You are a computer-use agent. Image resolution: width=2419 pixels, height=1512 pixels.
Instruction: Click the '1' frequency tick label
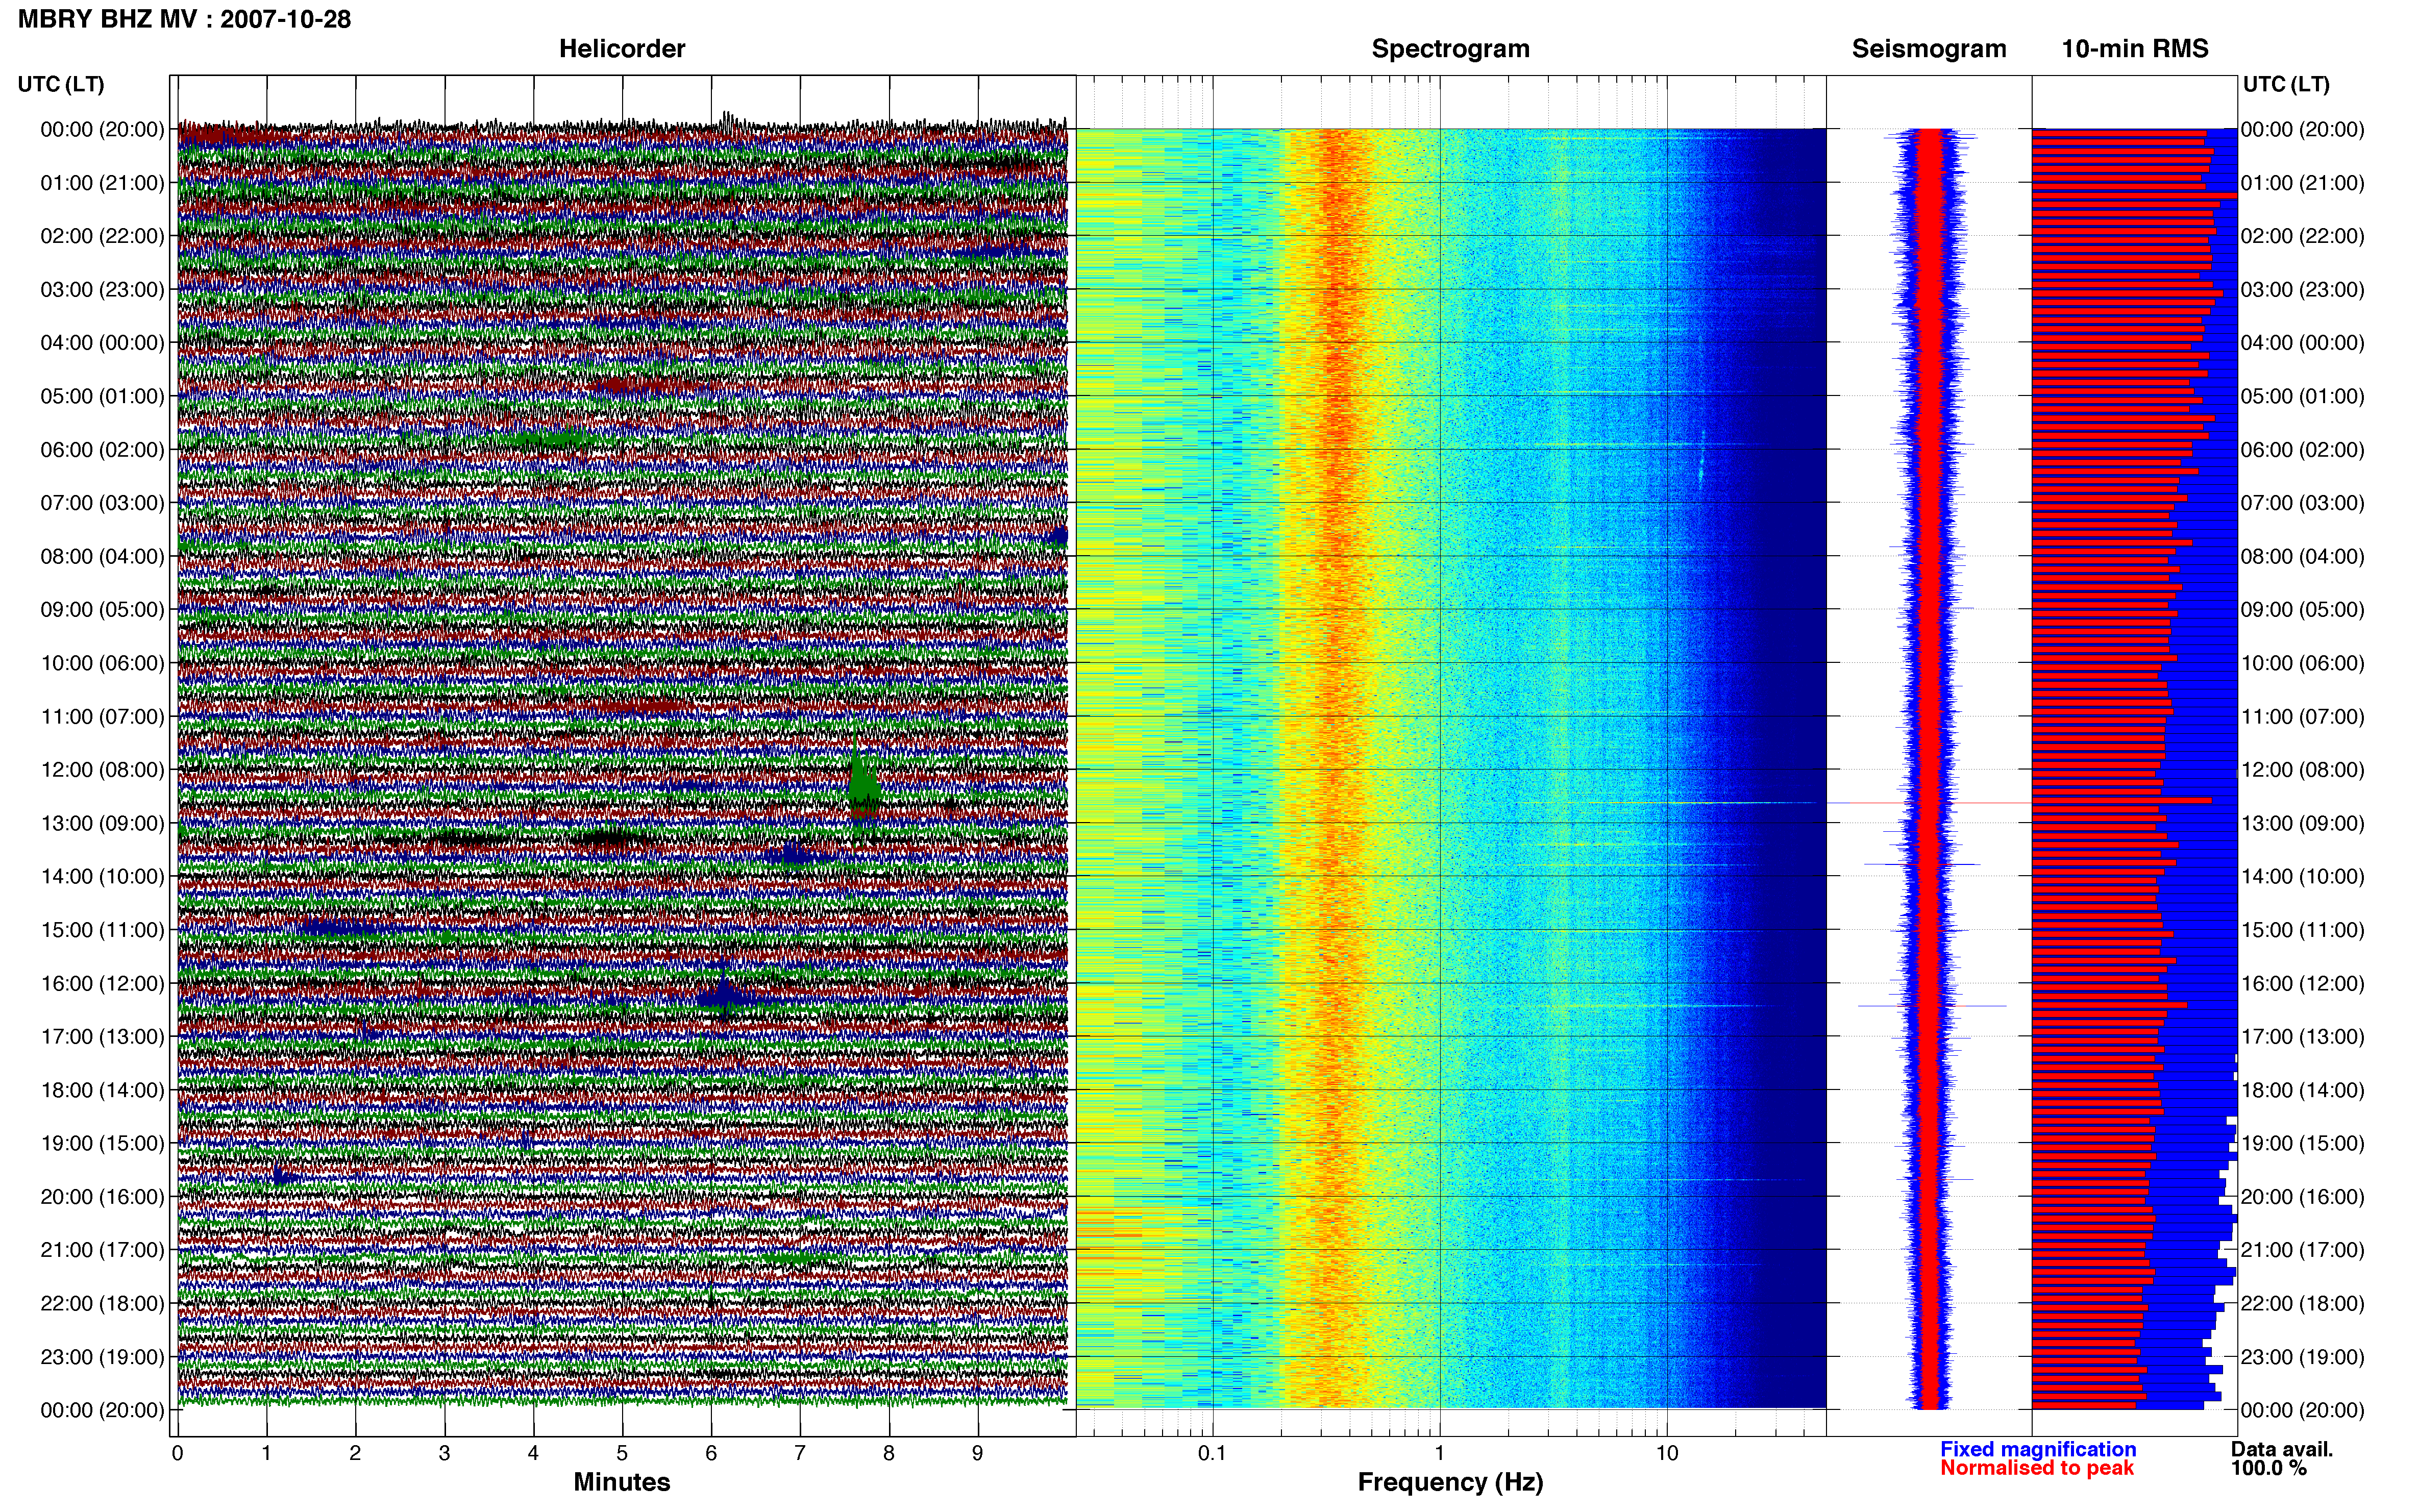[1439, 1453]
